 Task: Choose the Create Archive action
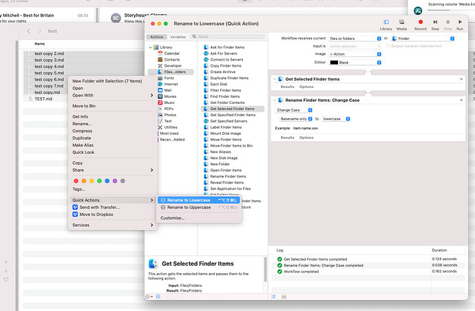(222, 72)
